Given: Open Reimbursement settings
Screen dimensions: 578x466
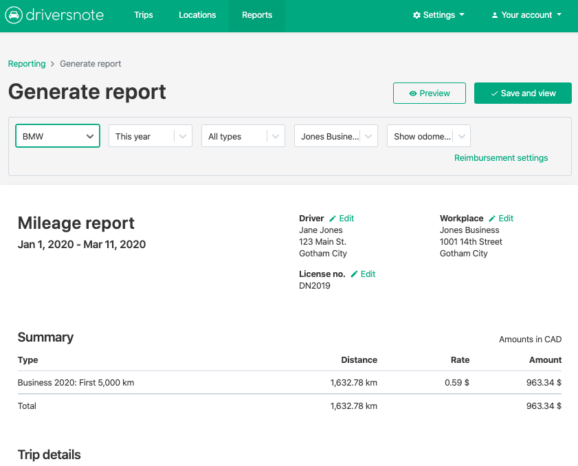Looking at the screenshot, I should (501, 157).
